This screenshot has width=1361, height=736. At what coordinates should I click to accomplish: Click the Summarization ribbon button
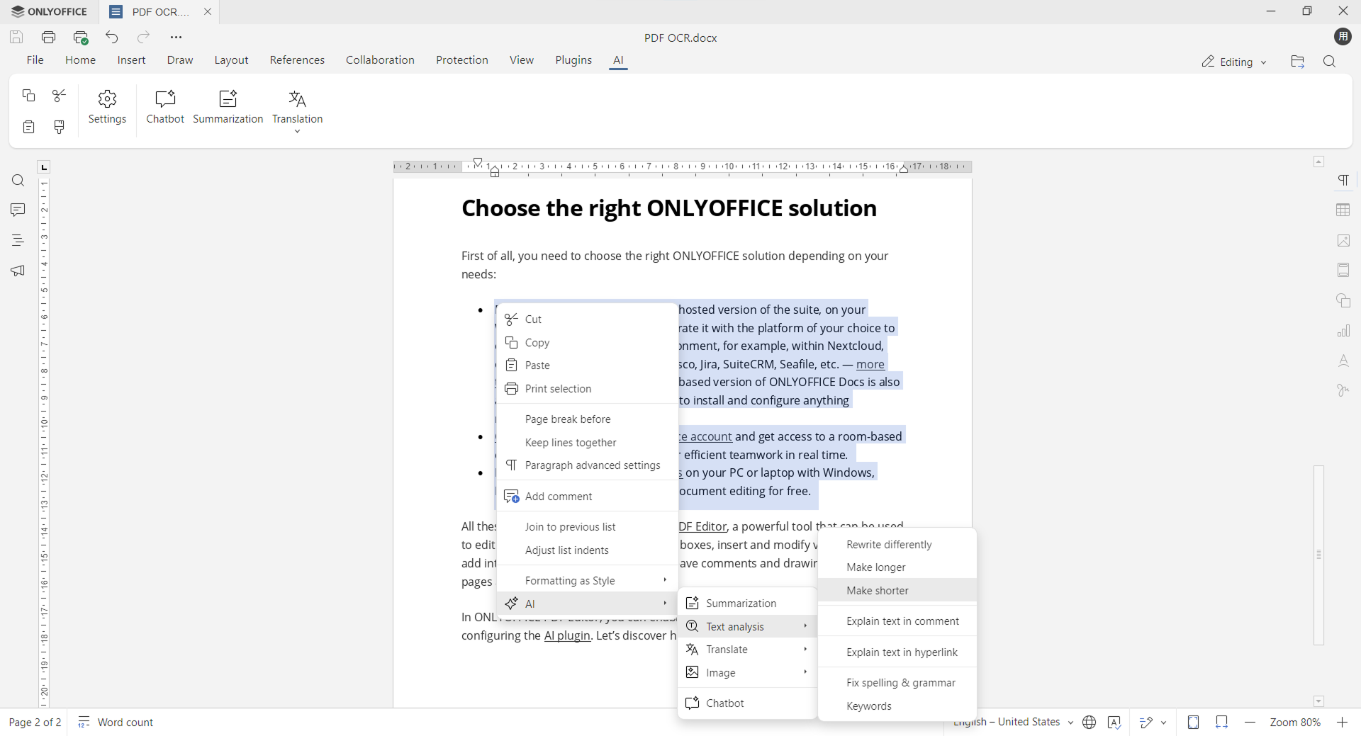[228, 107]
